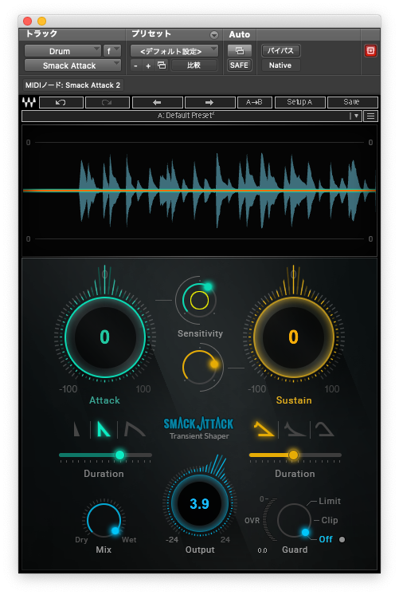Go to next preset with right arrow
Screen dimensions: 399x595
pyautogui.click(x=209, y=102)
